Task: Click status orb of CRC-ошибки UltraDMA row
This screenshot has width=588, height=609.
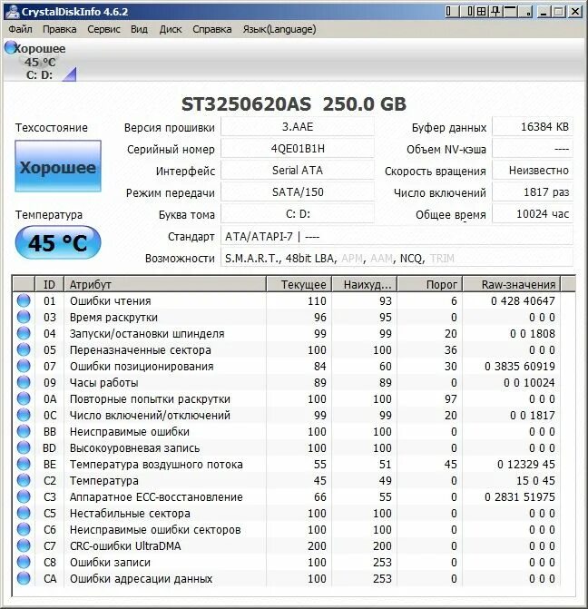Action: coord(24,545)
